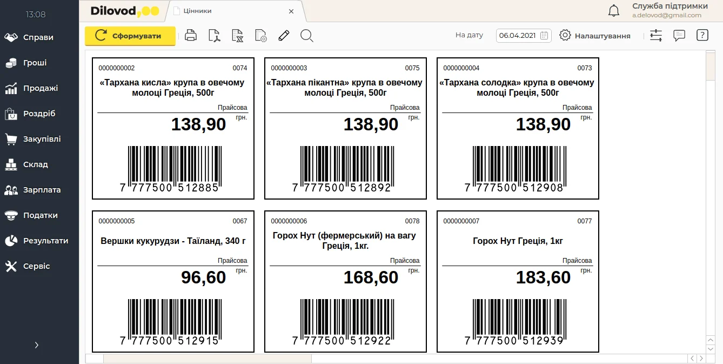Viewport: 723px width, 364px height.
Task: Open the help question mark icon
Action: (702, 36)
